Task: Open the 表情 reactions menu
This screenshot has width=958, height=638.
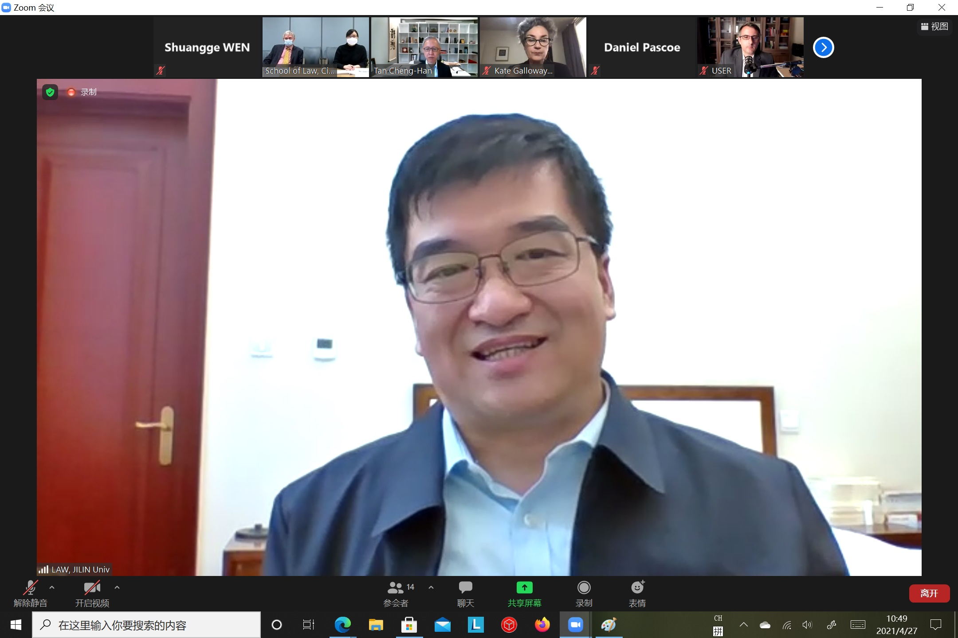Action: [x=637, y=593]
